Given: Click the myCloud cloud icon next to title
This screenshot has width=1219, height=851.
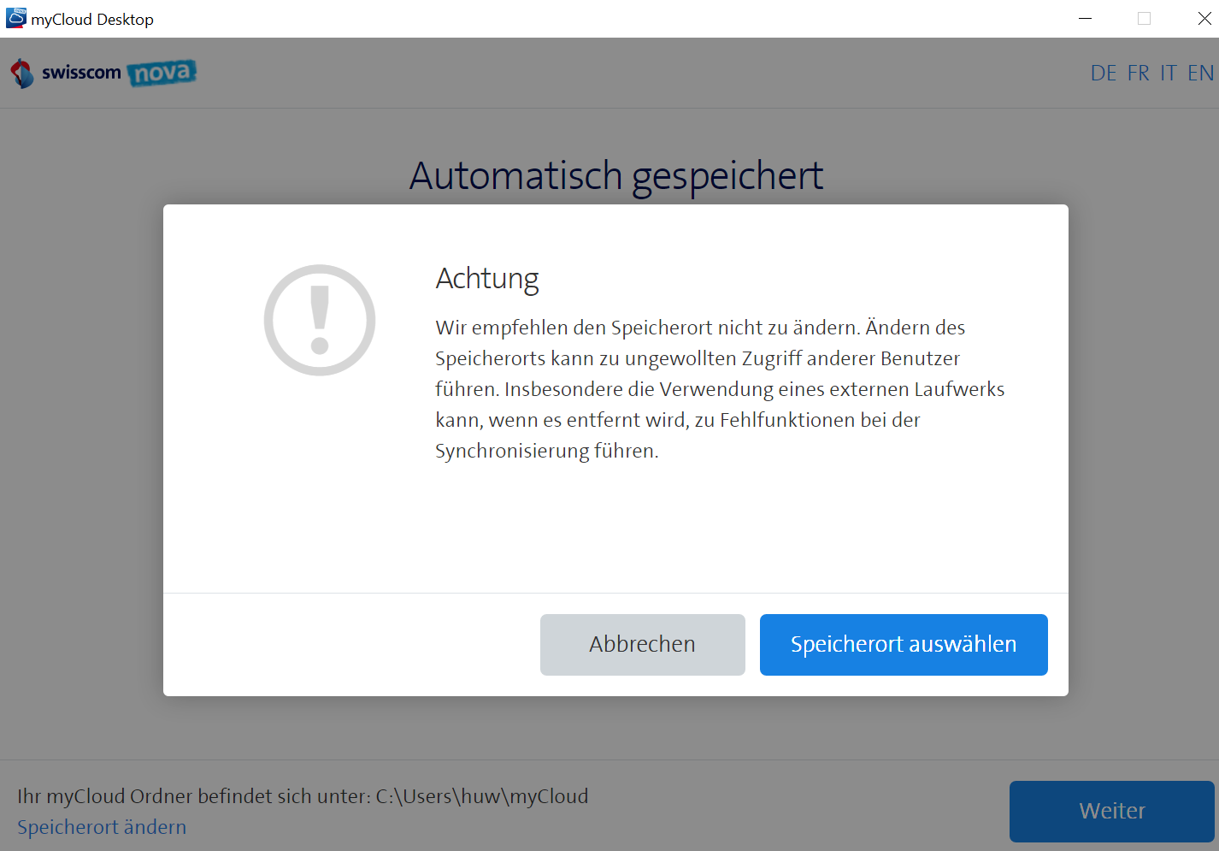Looking at the screenshot, I should click(x=17, y=18).
